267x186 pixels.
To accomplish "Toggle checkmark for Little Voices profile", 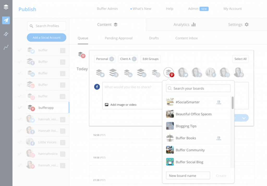I will [20, 142].
